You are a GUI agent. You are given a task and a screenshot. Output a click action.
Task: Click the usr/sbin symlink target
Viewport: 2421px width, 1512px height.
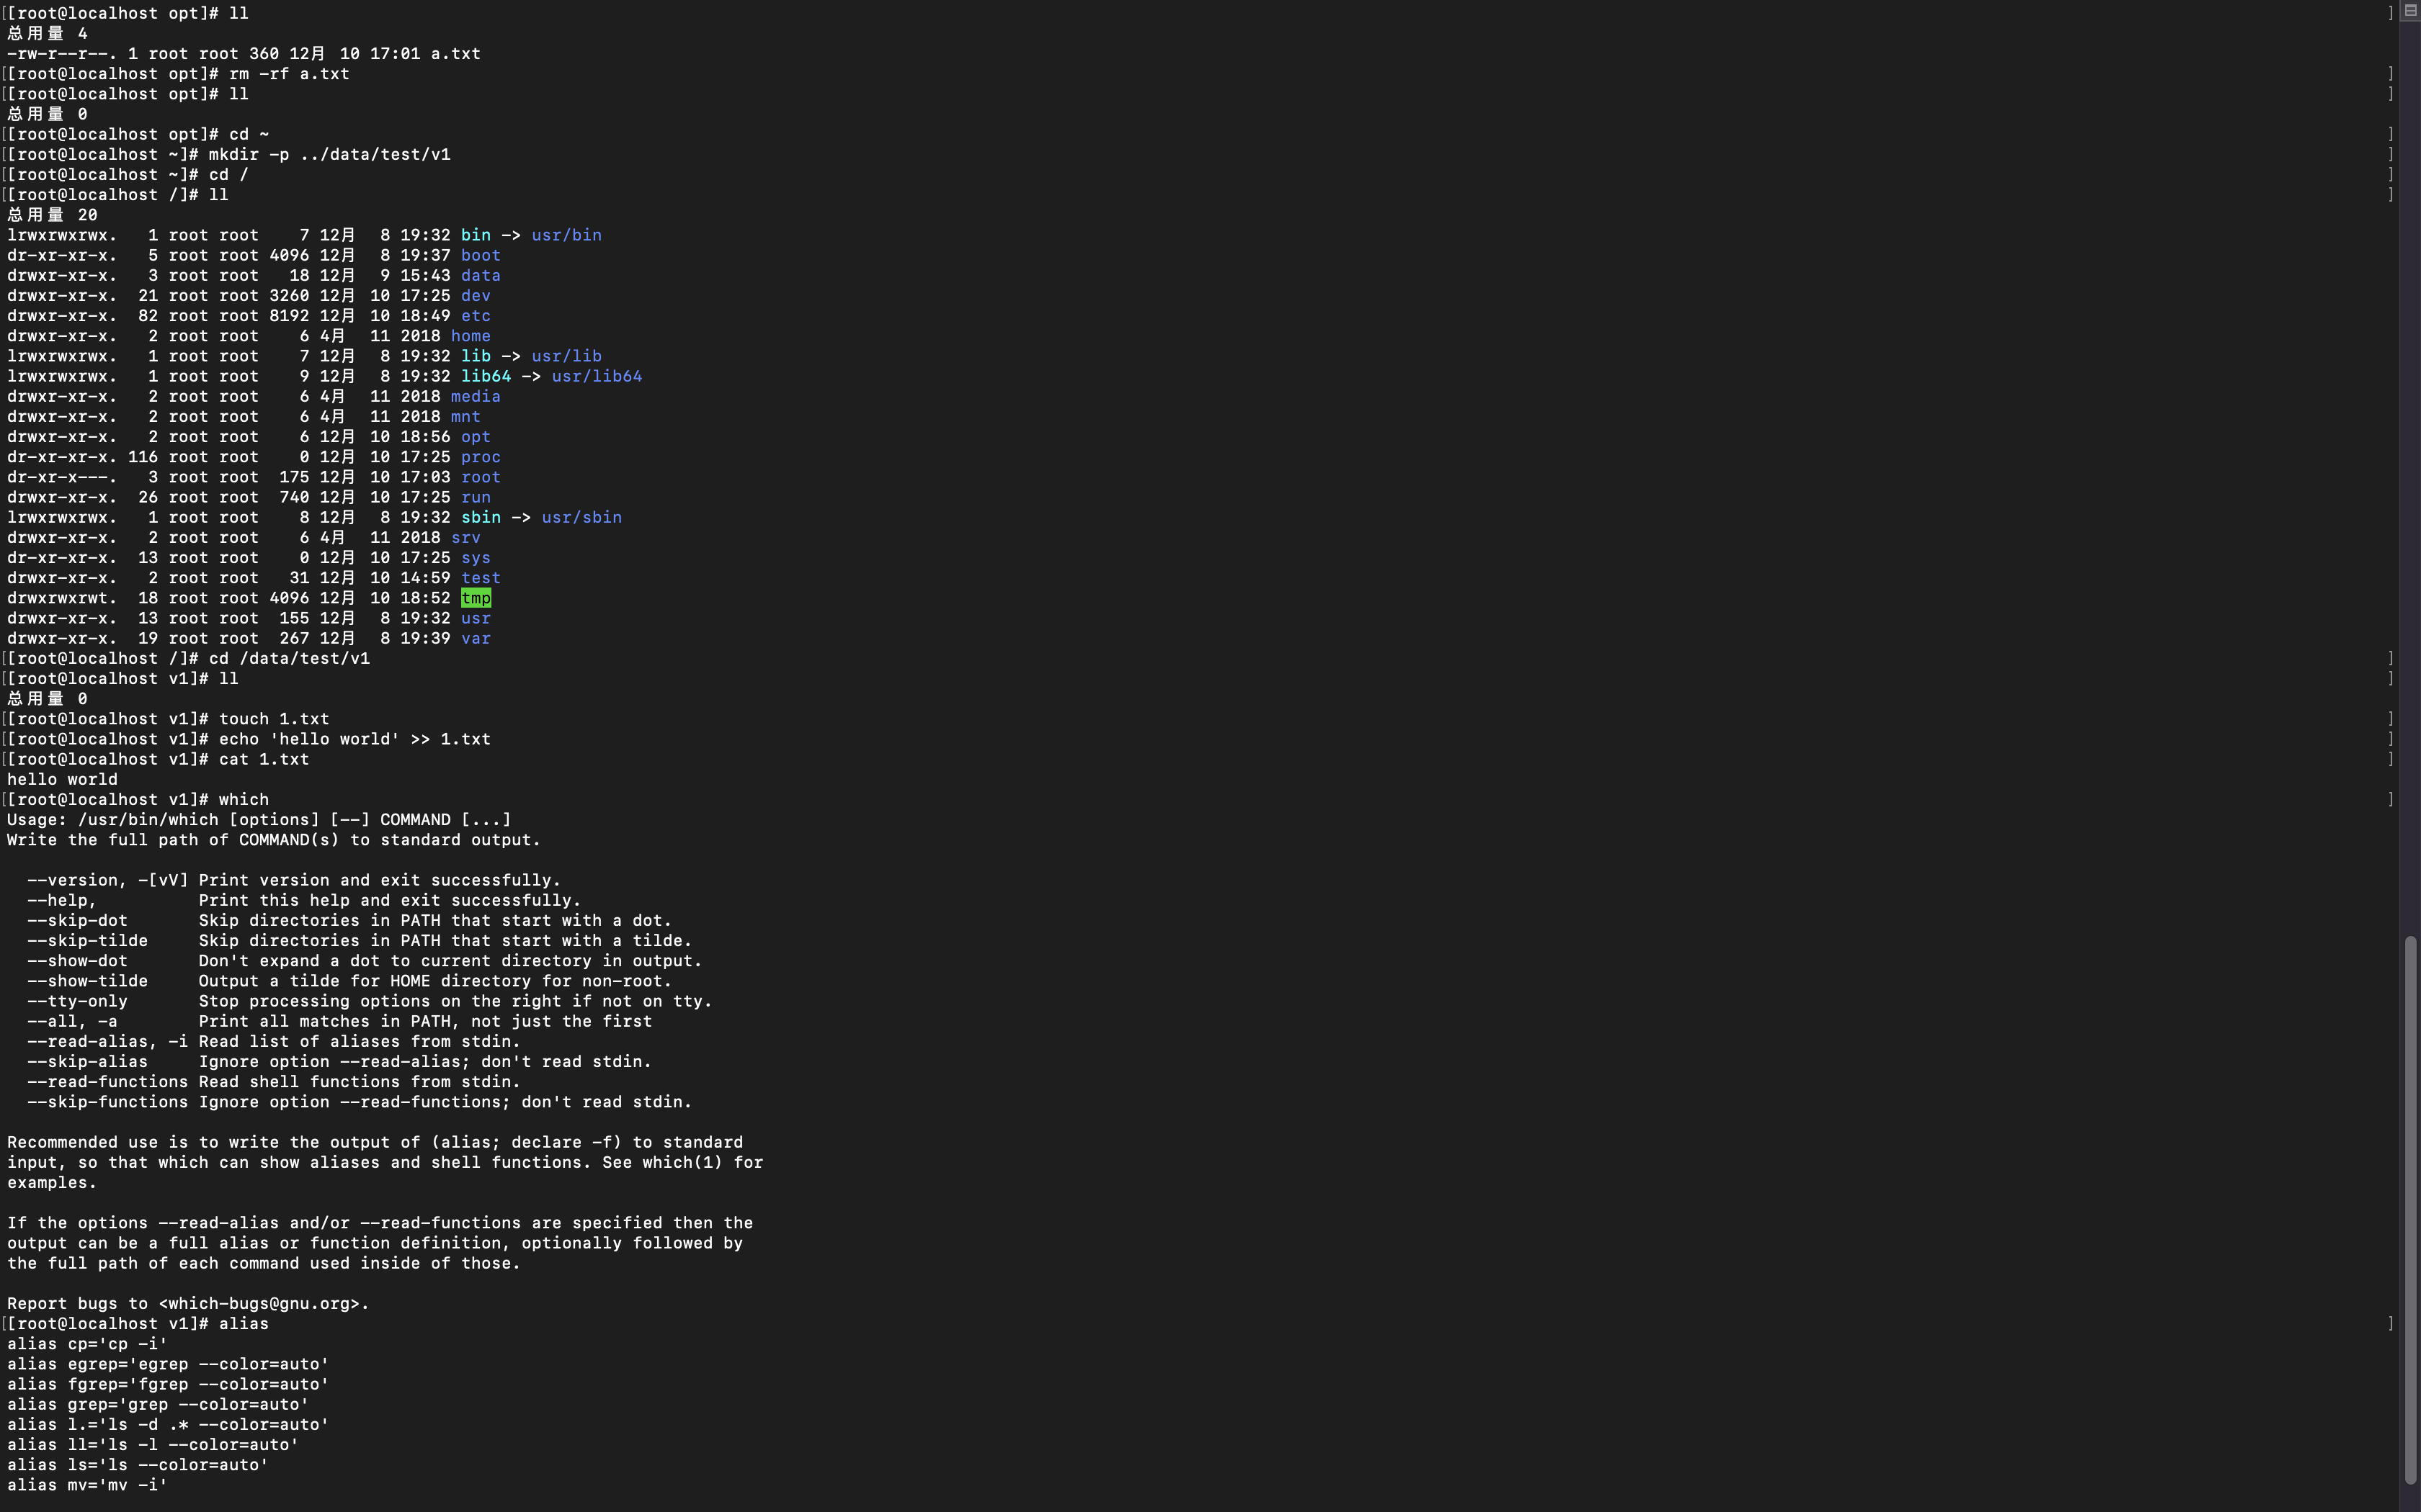(581, 517)
